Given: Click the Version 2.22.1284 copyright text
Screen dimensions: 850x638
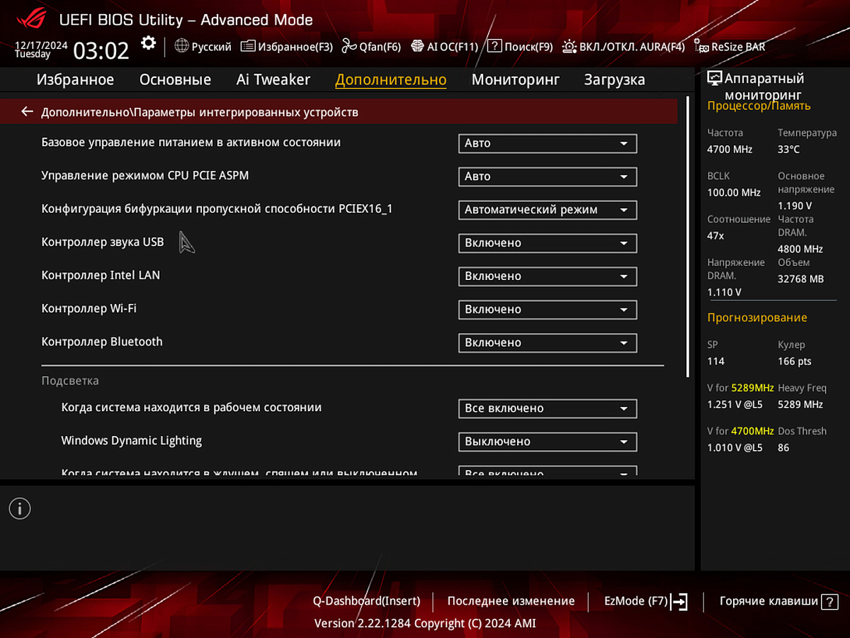Looking at the screenshot, I should [425, 624].
